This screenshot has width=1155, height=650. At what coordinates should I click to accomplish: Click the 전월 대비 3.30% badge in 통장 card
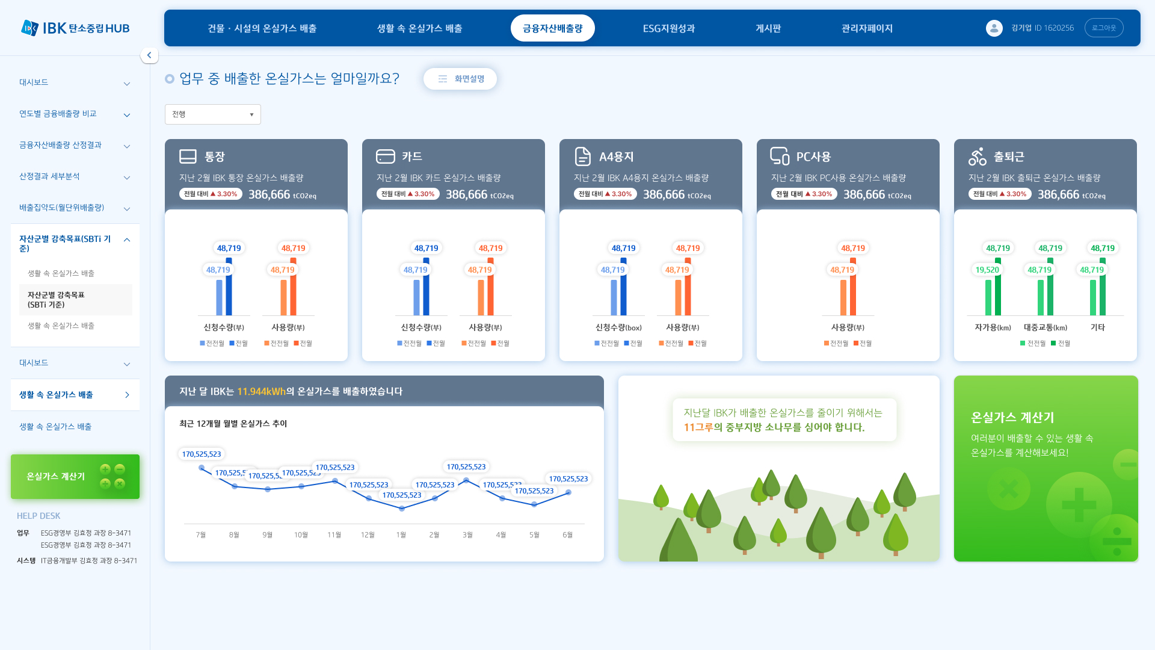pos(211,194)
